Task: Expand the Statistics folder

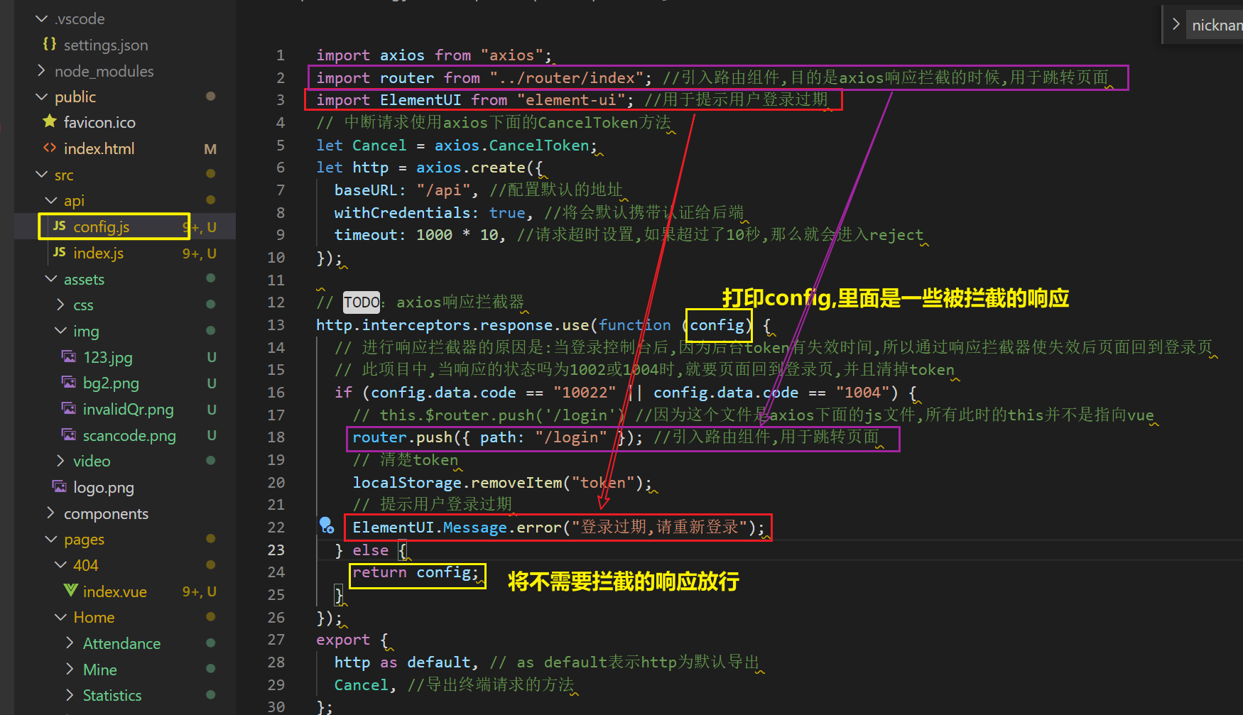Action: 69,694
